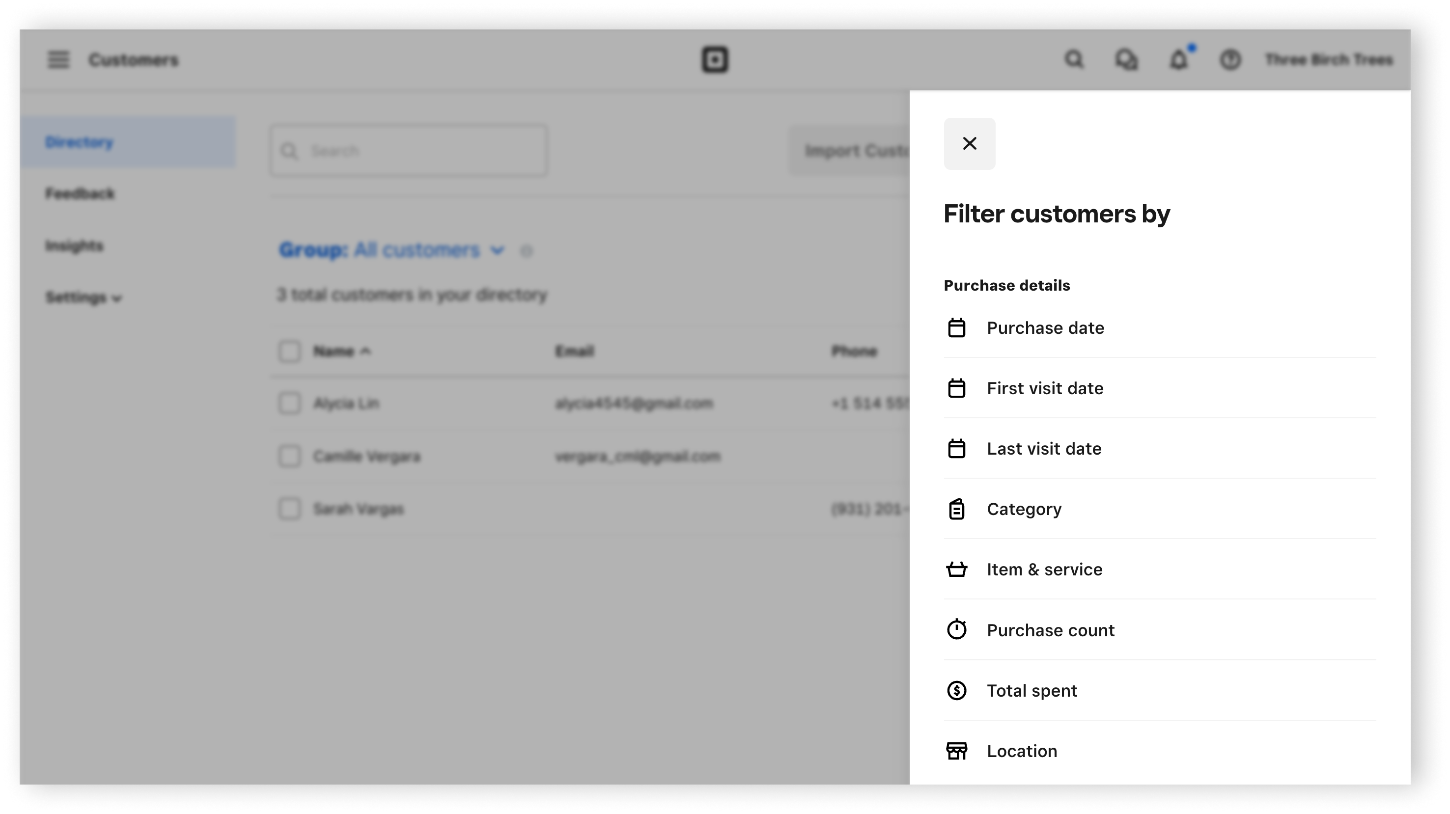Viewport: 1450px width, 814px height.
Task: Click the hamburger menu icon
Action: [x=58, y=59]
